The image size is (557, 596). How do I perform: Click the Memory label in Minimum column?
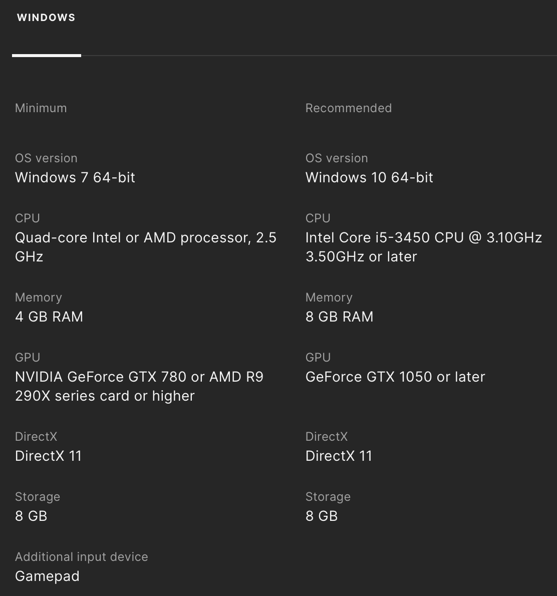(39, 297)
